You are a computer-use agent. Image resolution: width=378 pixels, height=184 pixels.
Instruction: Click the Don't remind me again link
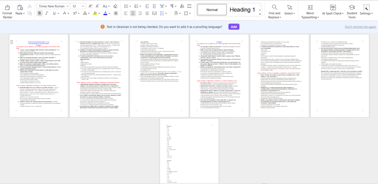(360, 27)
